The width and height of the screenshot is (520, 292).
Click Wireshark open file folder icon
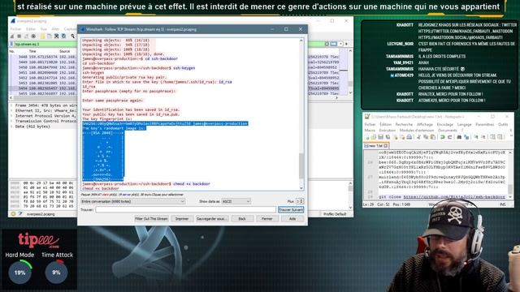[42, 36]
